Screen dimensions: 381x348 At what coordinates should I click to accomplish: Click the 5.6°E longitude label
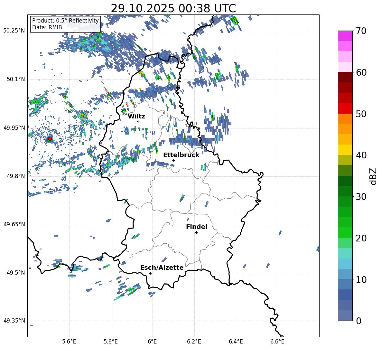pyautogui.click(x=69, y=342)
